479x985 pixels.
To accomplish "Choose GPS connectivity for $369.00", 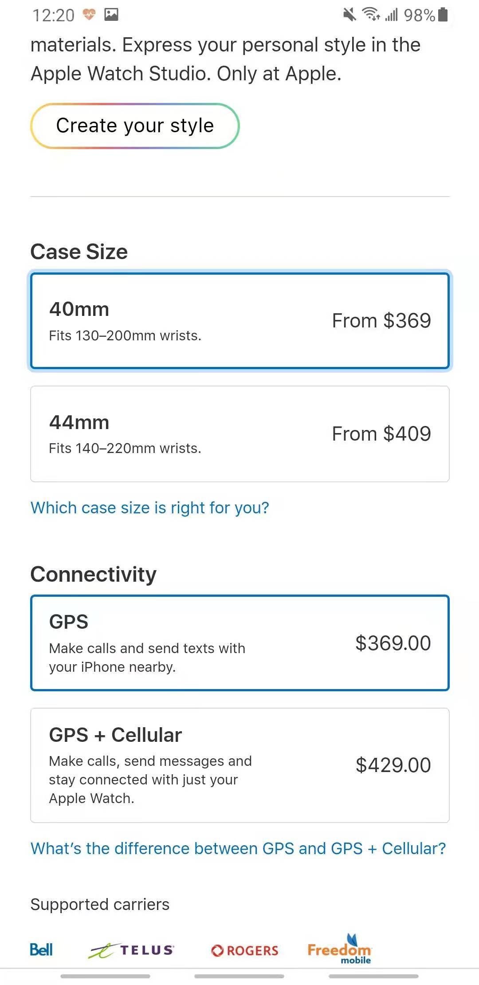I will [x=239, y=643].
